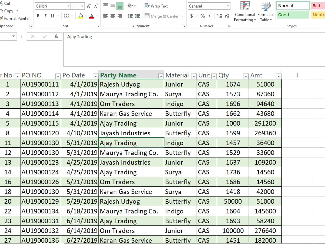Toggle Underline formatting

click(52, 16)
